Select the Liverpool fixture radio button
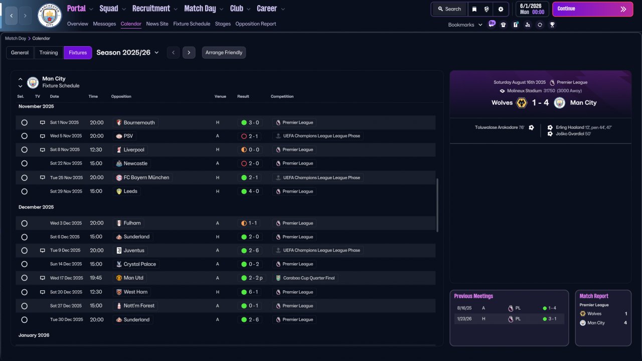The image size is (642, 361). pyautogui.click(x=24, y=149)
